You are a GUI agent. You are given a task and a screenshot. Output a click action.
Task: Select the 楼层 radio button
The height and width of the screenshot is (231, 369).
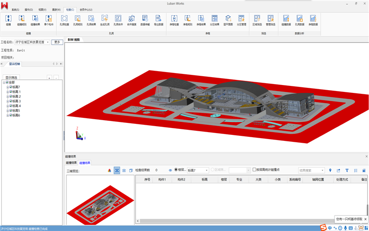176,170
